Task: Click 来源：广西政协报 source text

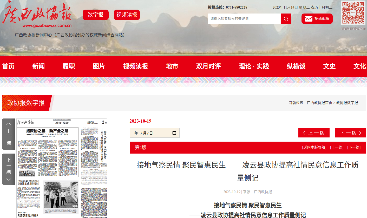Action: click(258, 192)
